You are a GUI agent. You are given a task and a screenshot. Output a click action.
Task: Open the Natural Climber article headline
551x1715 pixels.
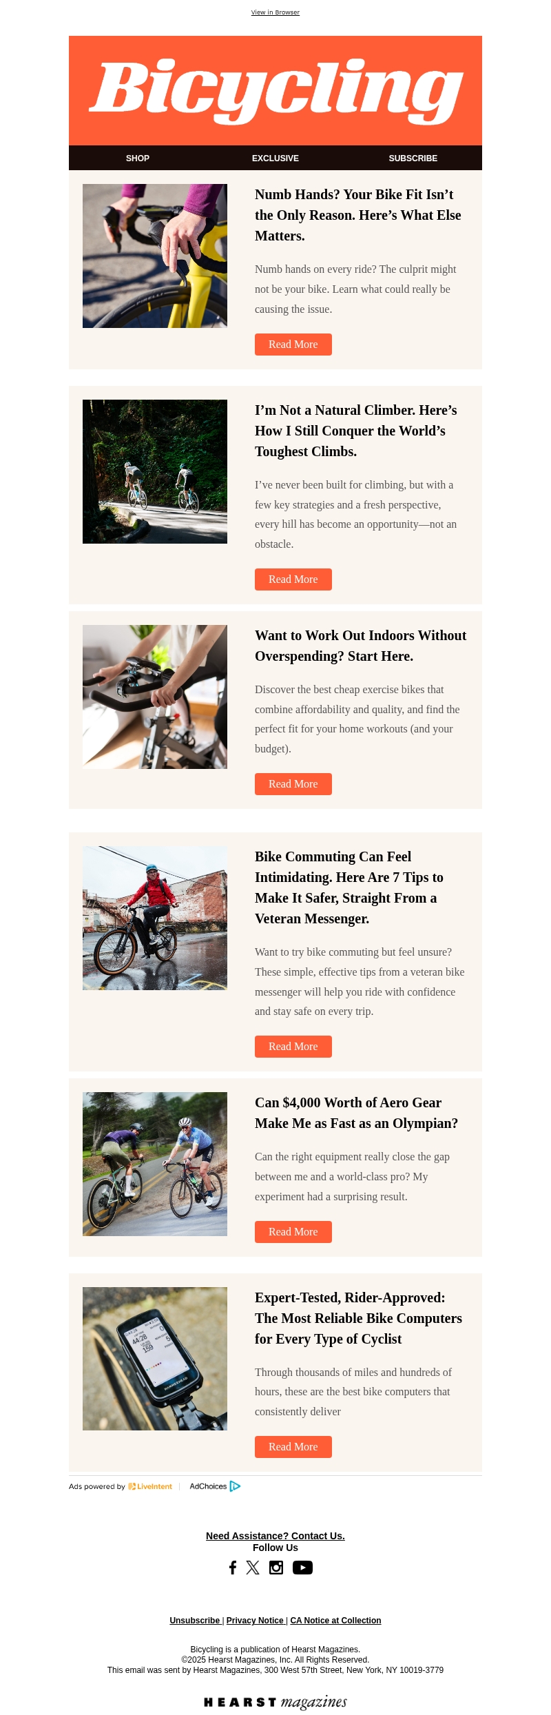[356, 431]
